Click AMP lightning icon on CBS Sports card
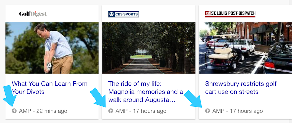The width and height of the screenshot is (292, 123). [111, 111]
